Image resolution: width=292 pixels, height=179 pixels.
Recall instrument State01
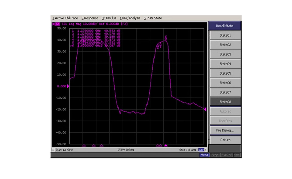coord(225,35)
